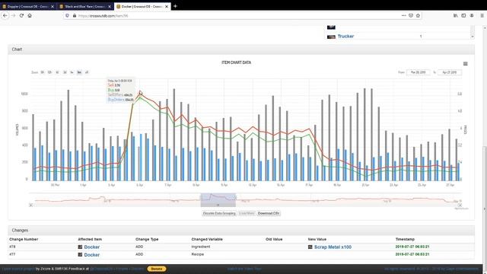Click the chart navigator selected range
The width and height of the screenshot is (487, 274).
click(218, 199)
